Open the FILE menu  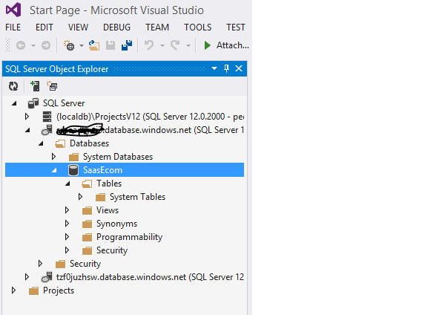click(13, 27)
